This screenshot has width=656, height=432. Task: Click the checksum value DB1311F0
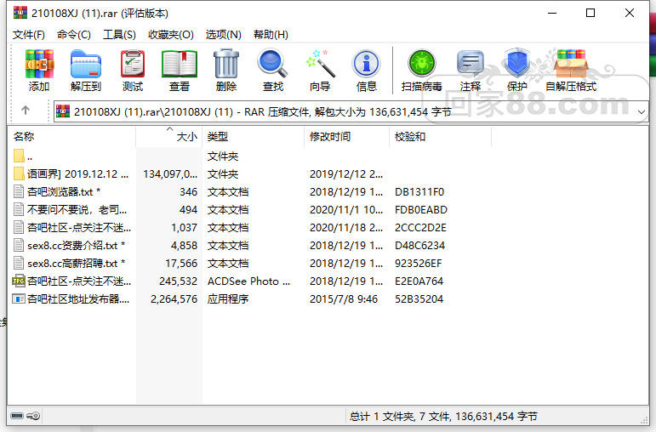[x=419, y=192]
